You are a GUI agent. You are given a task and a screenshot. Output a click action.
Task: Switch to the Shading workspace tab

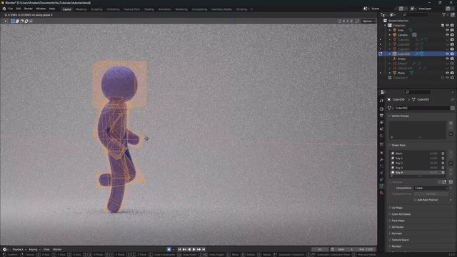tap(149, 9)
